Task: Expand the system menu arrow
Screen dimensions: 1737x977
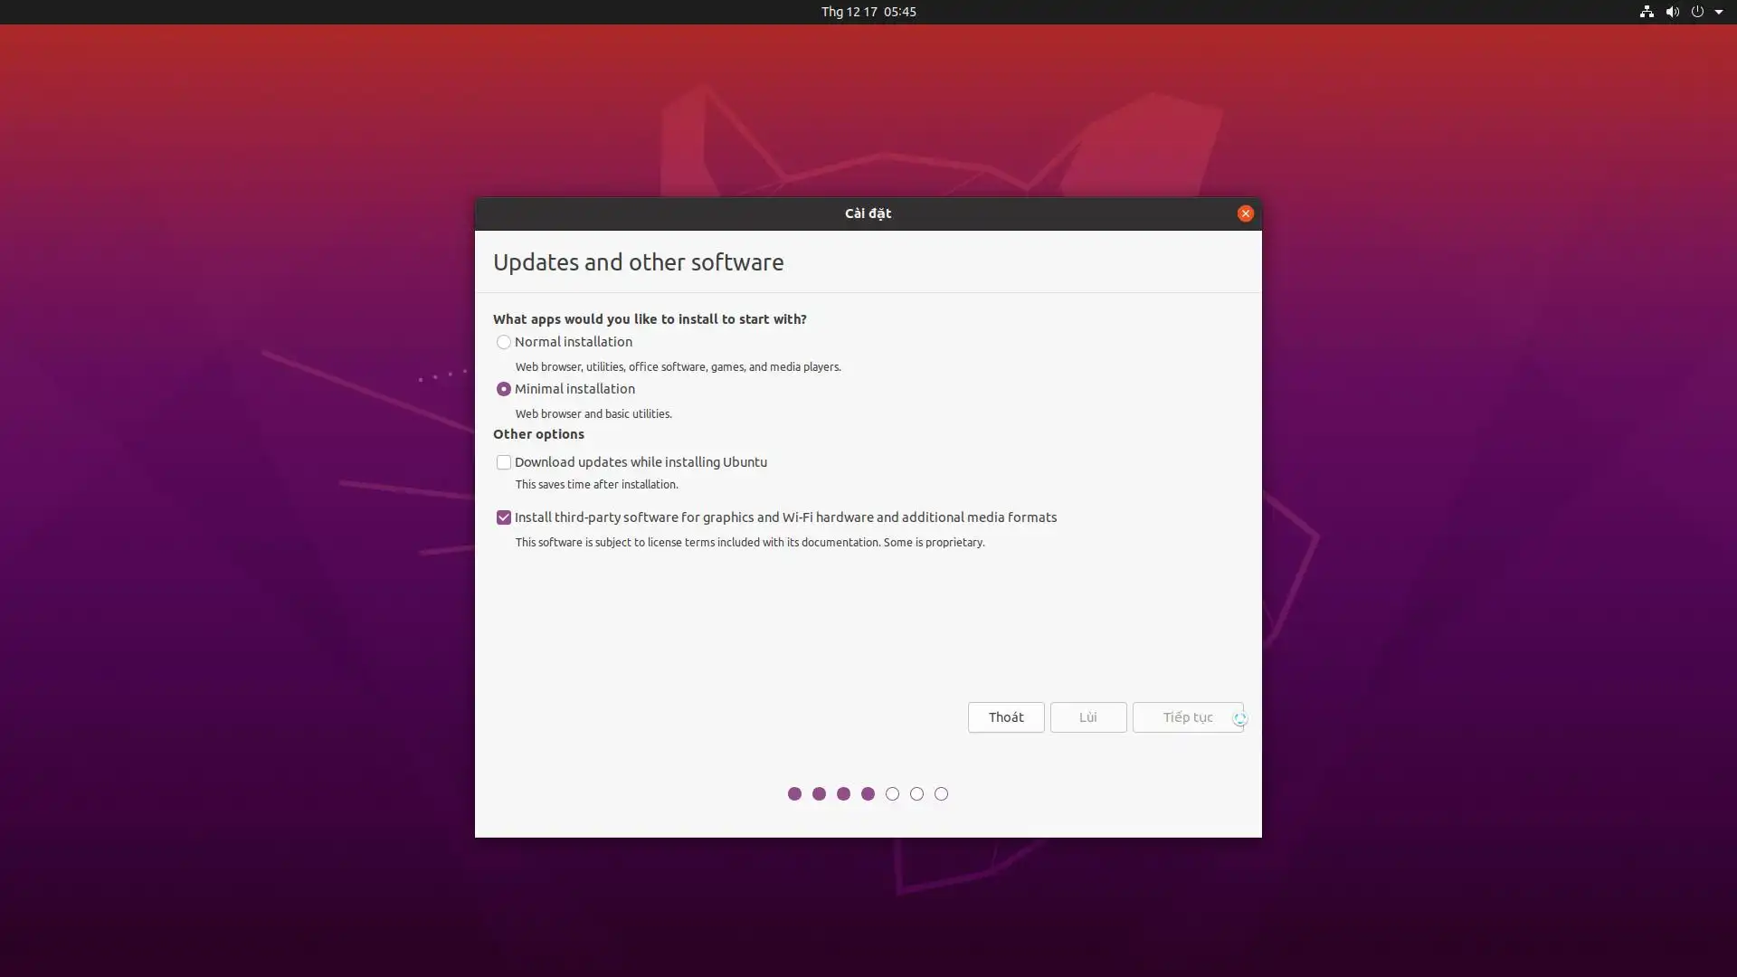Action: point(1718,12)
